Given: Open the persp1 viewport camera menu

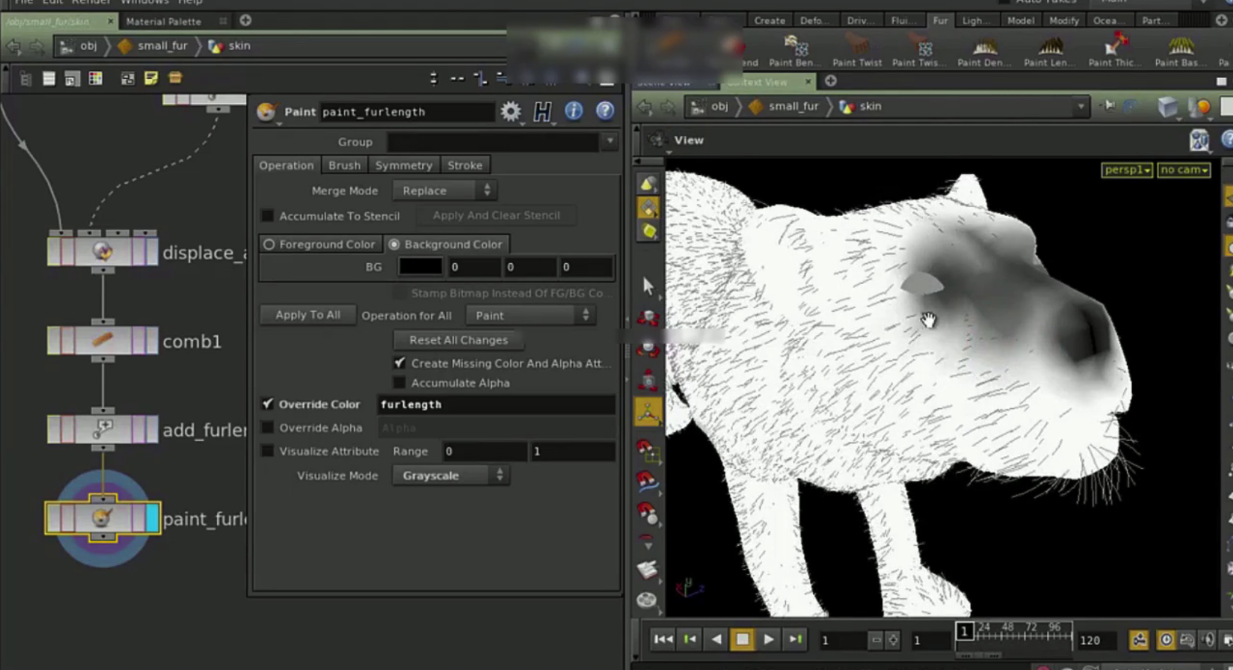Looking at the screenshot, I should [x=1127, y=170].
